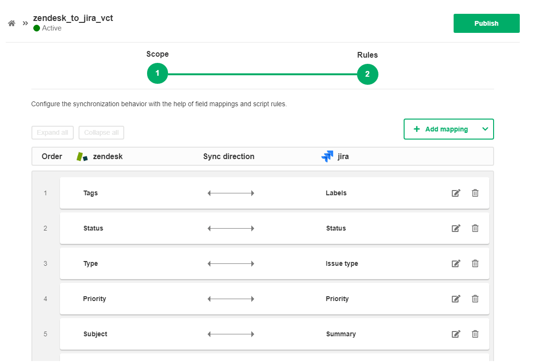Viewport: 545px width, 362px height.
Task: Click the Expand all button
Action: point(52,132)
